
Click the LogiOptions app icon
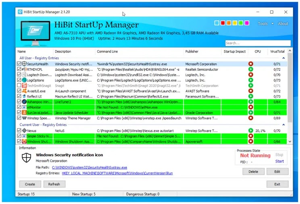pyautogui.click(x=24, y=80)
